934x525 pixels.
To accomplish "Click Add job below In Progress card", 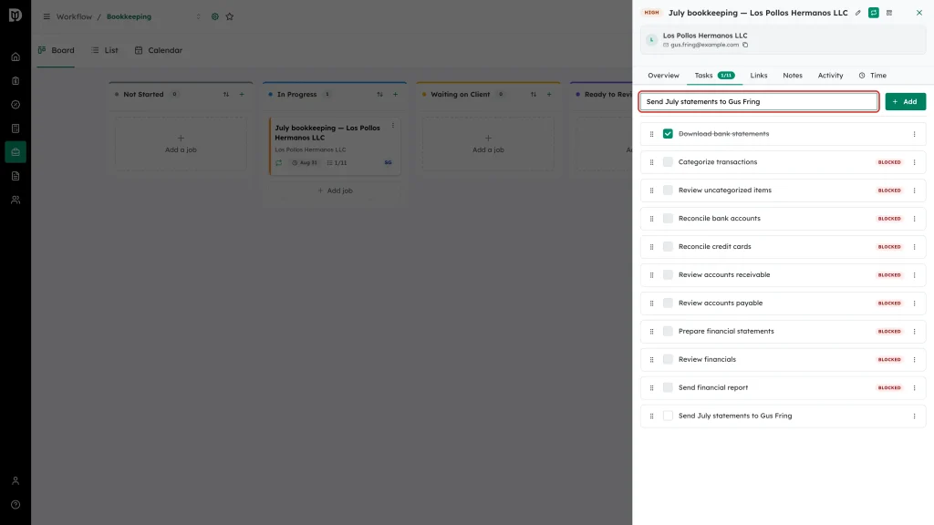I will (335, 190).
